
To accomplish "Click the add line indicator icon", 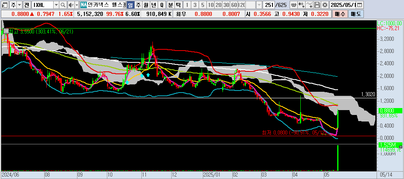I will (x=309, y=4).
